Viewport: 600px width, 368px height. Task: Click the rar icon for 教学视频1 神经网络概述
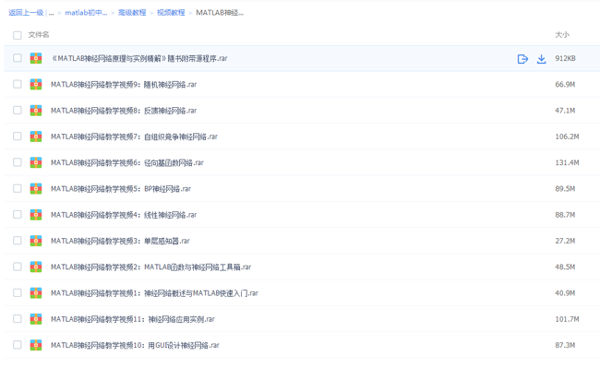point(36,292)
